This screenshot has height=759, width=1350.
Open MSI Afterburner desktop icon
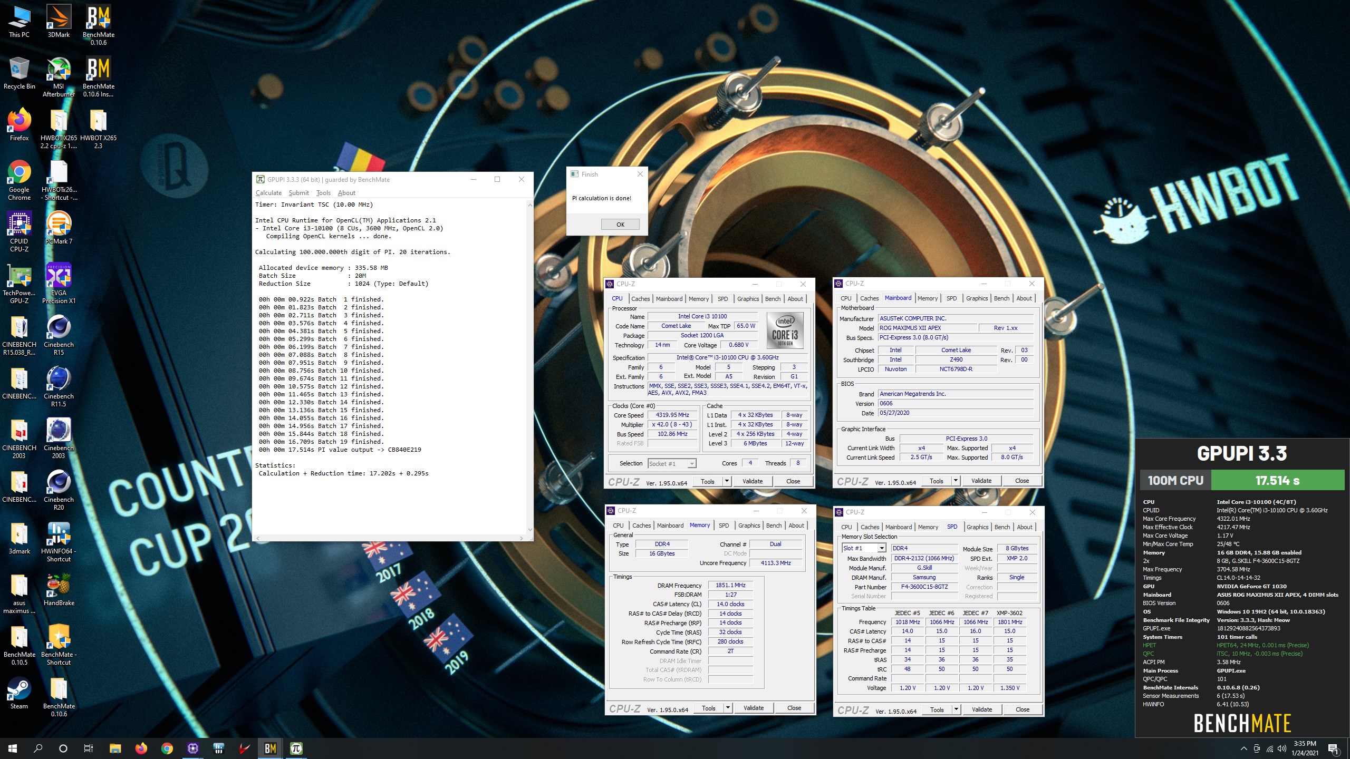point(59,77)
